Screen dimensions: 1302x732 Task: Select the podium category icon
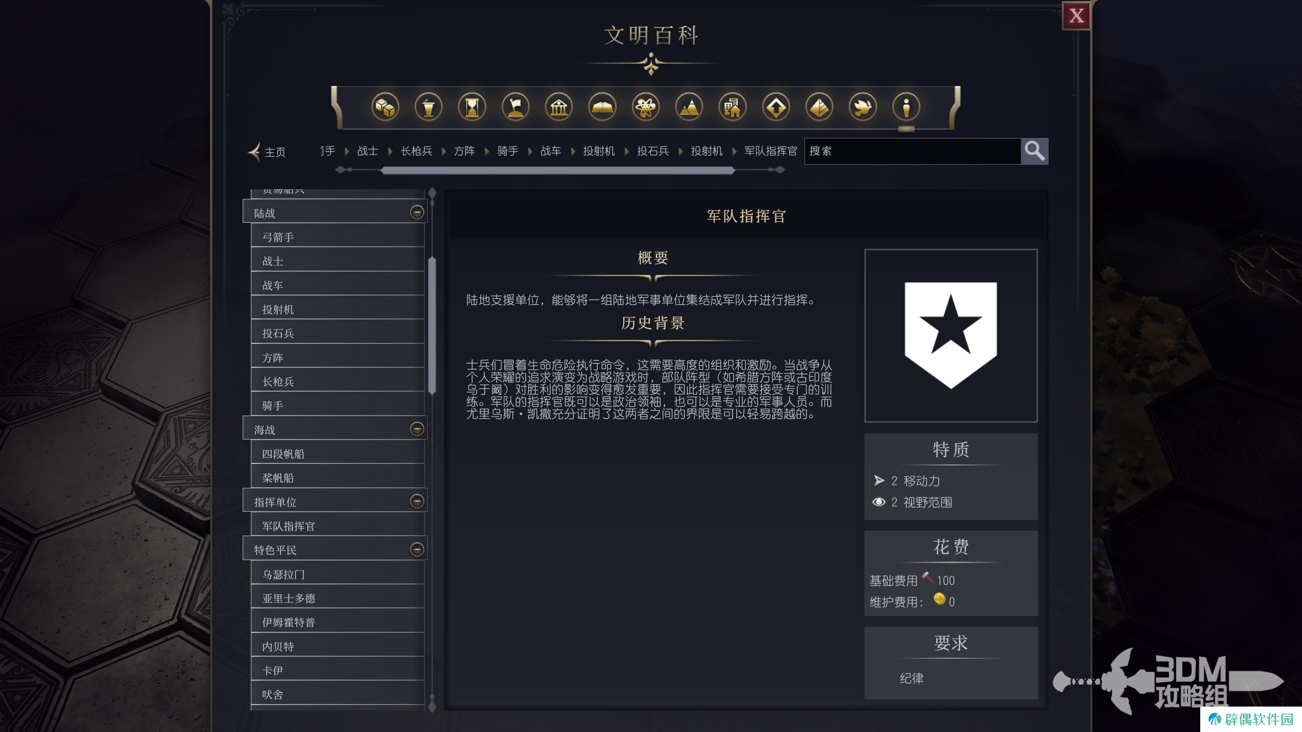tap(428, 107)
